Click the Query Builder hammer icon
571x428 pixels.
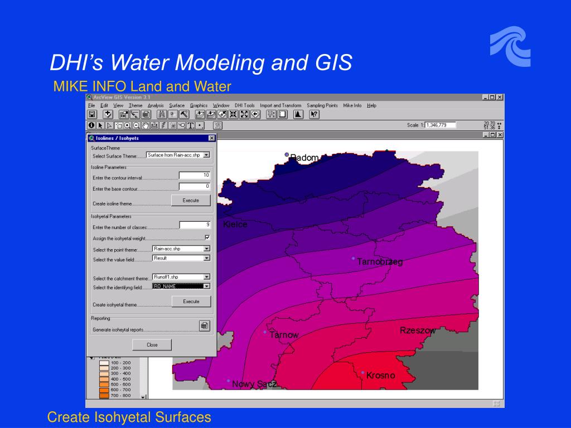tap(184, 114)
